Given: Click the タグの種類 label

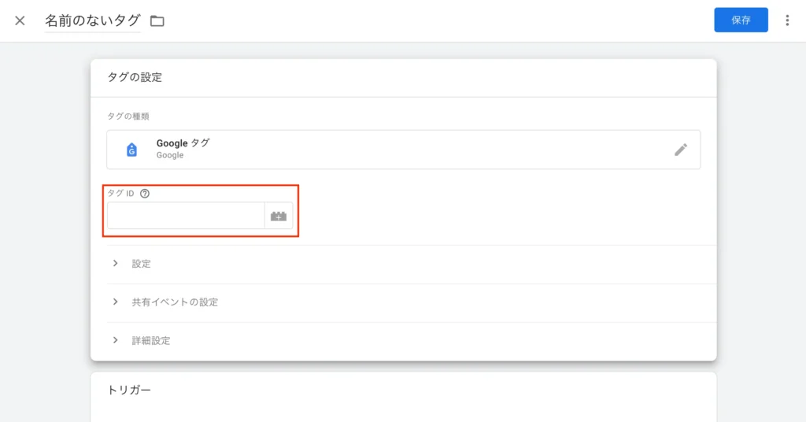Looking at the screenshot, I should [x=128, y=117].
